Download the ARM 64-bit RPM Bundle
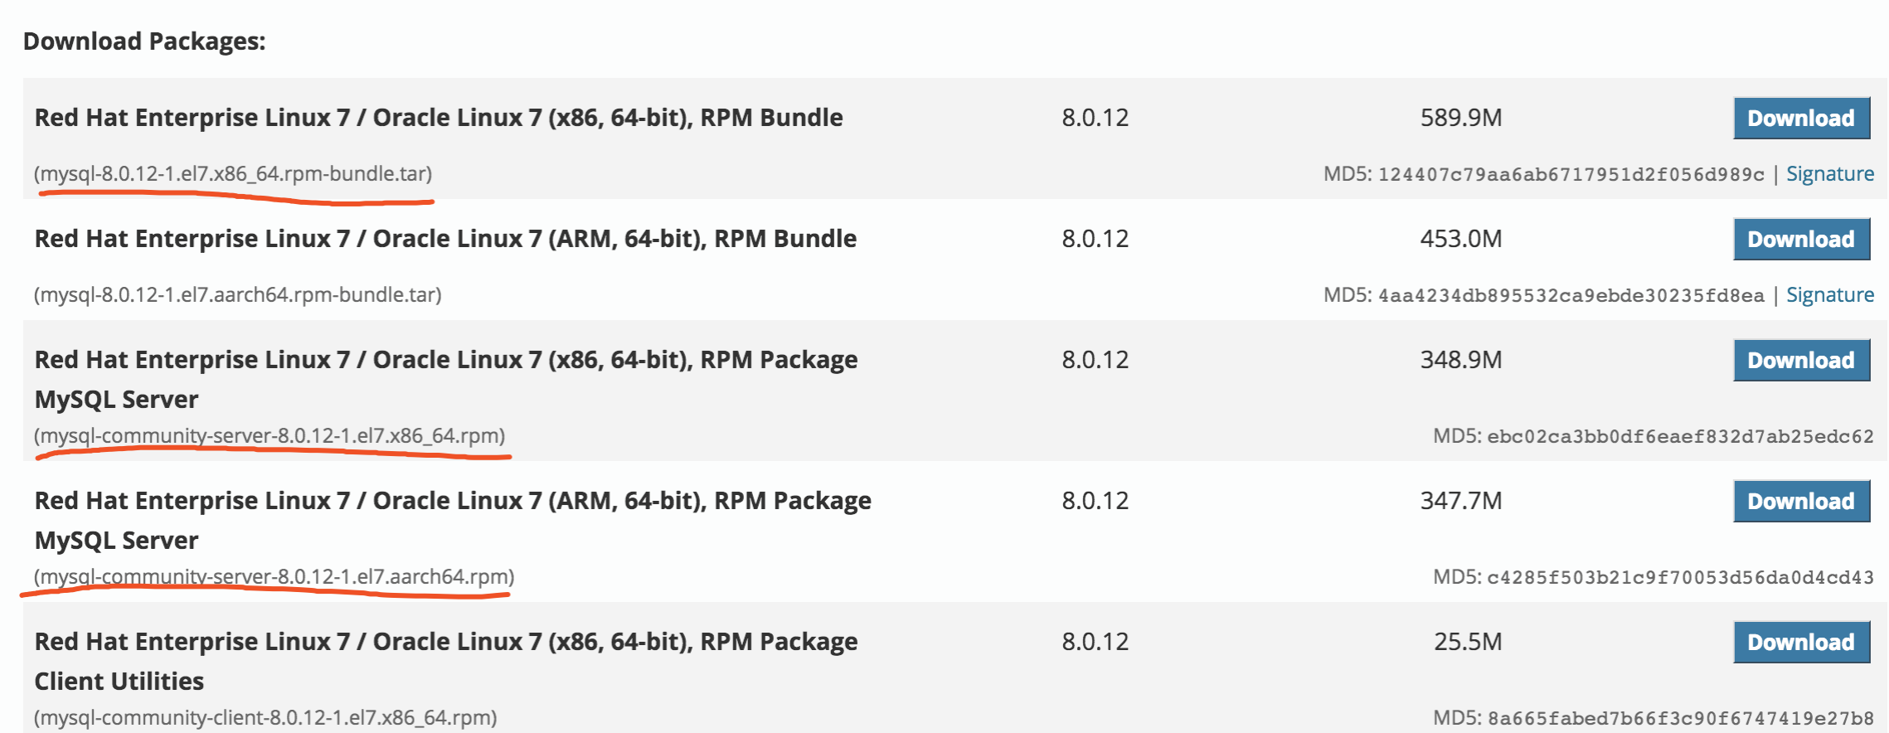This screenshot has width=1889, height=733. tap(1800, 240)
